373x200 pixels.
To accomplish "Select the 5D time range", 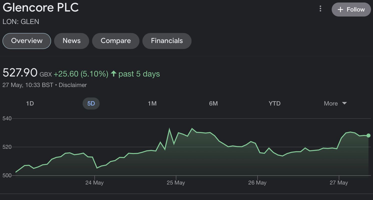I will pos(91,103).
